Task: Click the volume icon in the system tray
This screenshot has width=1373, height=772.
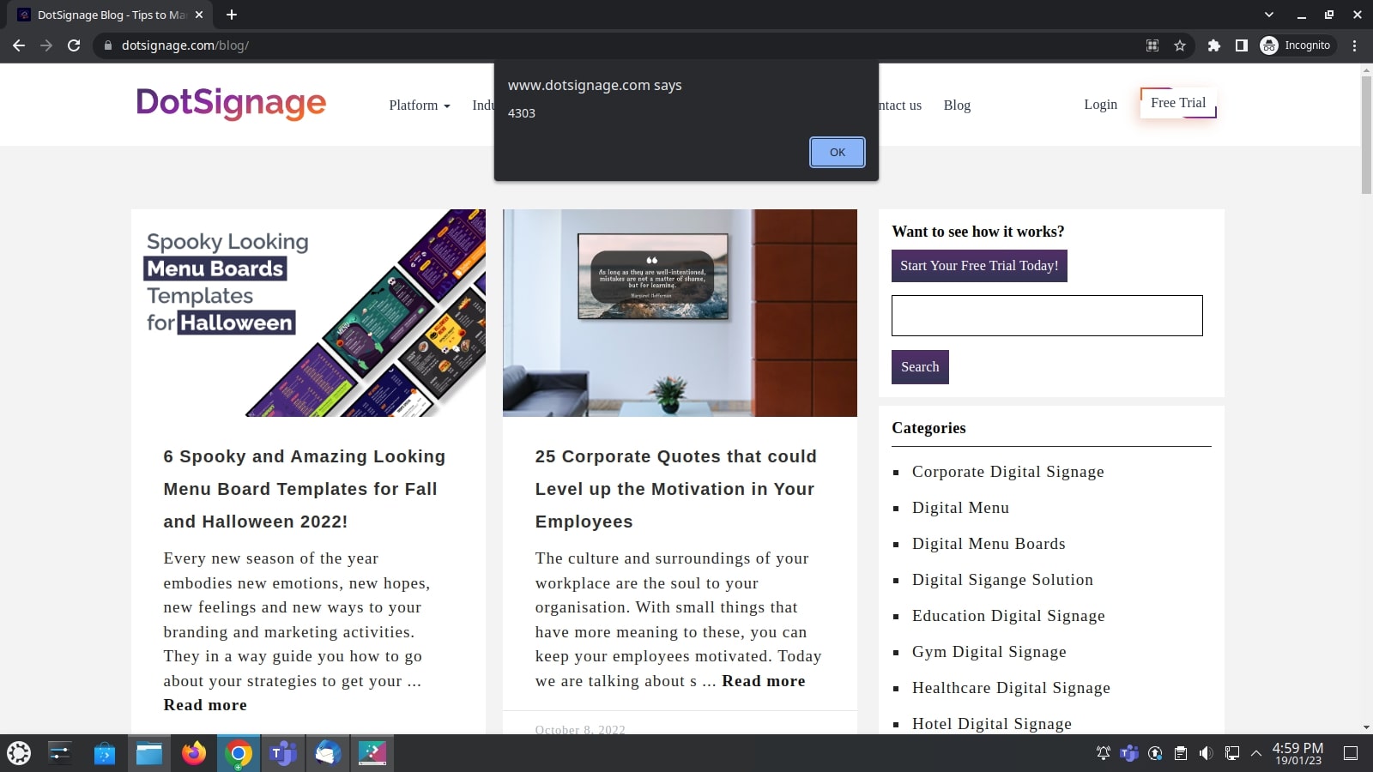Action: 1204,752
